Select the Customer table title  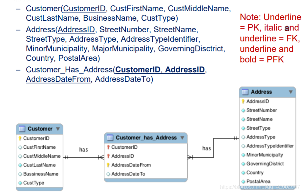coord(40,129)
